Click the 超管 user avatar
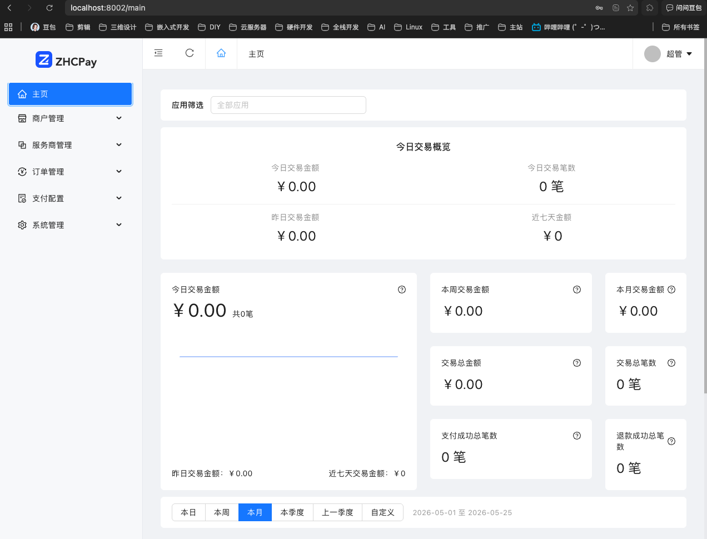The width and height of the screenshot is (707, 539). [x=653, y=54]
